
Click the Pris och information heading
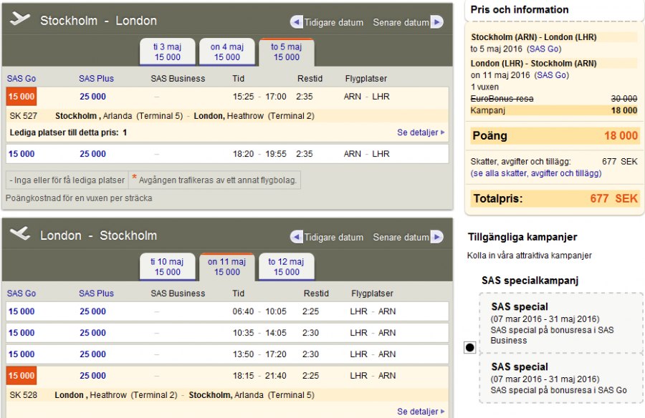[520, 9]
